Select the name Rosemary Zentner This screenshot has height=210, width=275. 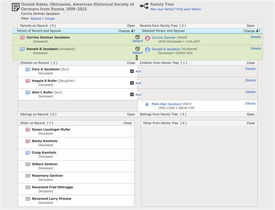coord(48,176)
